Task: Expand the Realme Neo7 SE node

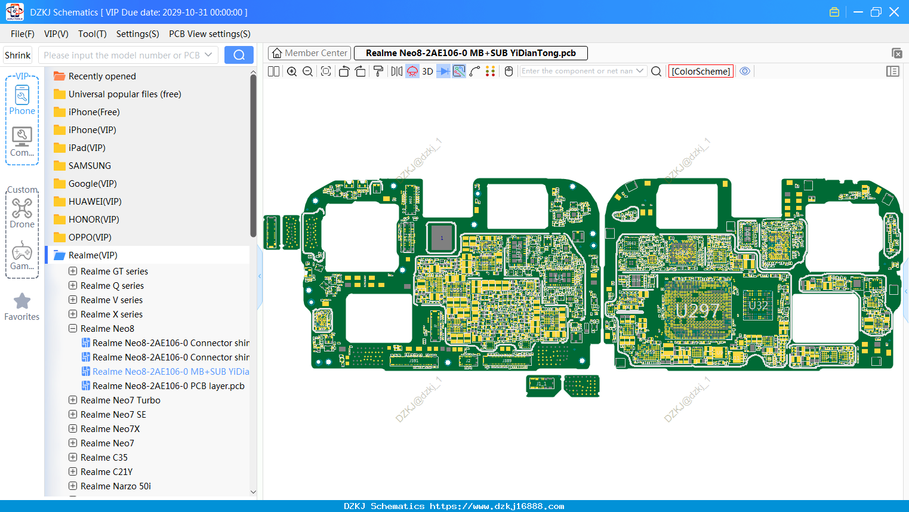Action: pyautogui.click(x=73, y=414)
